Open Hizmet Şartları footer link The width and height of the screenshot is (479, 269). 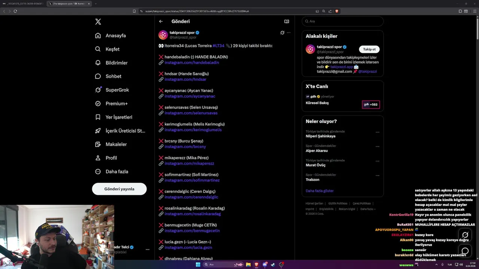click(x=314, y=204)
